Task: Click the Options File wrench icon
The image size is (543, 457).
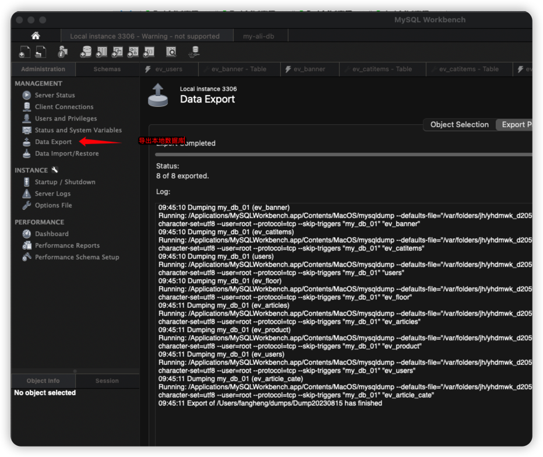Action: click(x=27, y=205)
